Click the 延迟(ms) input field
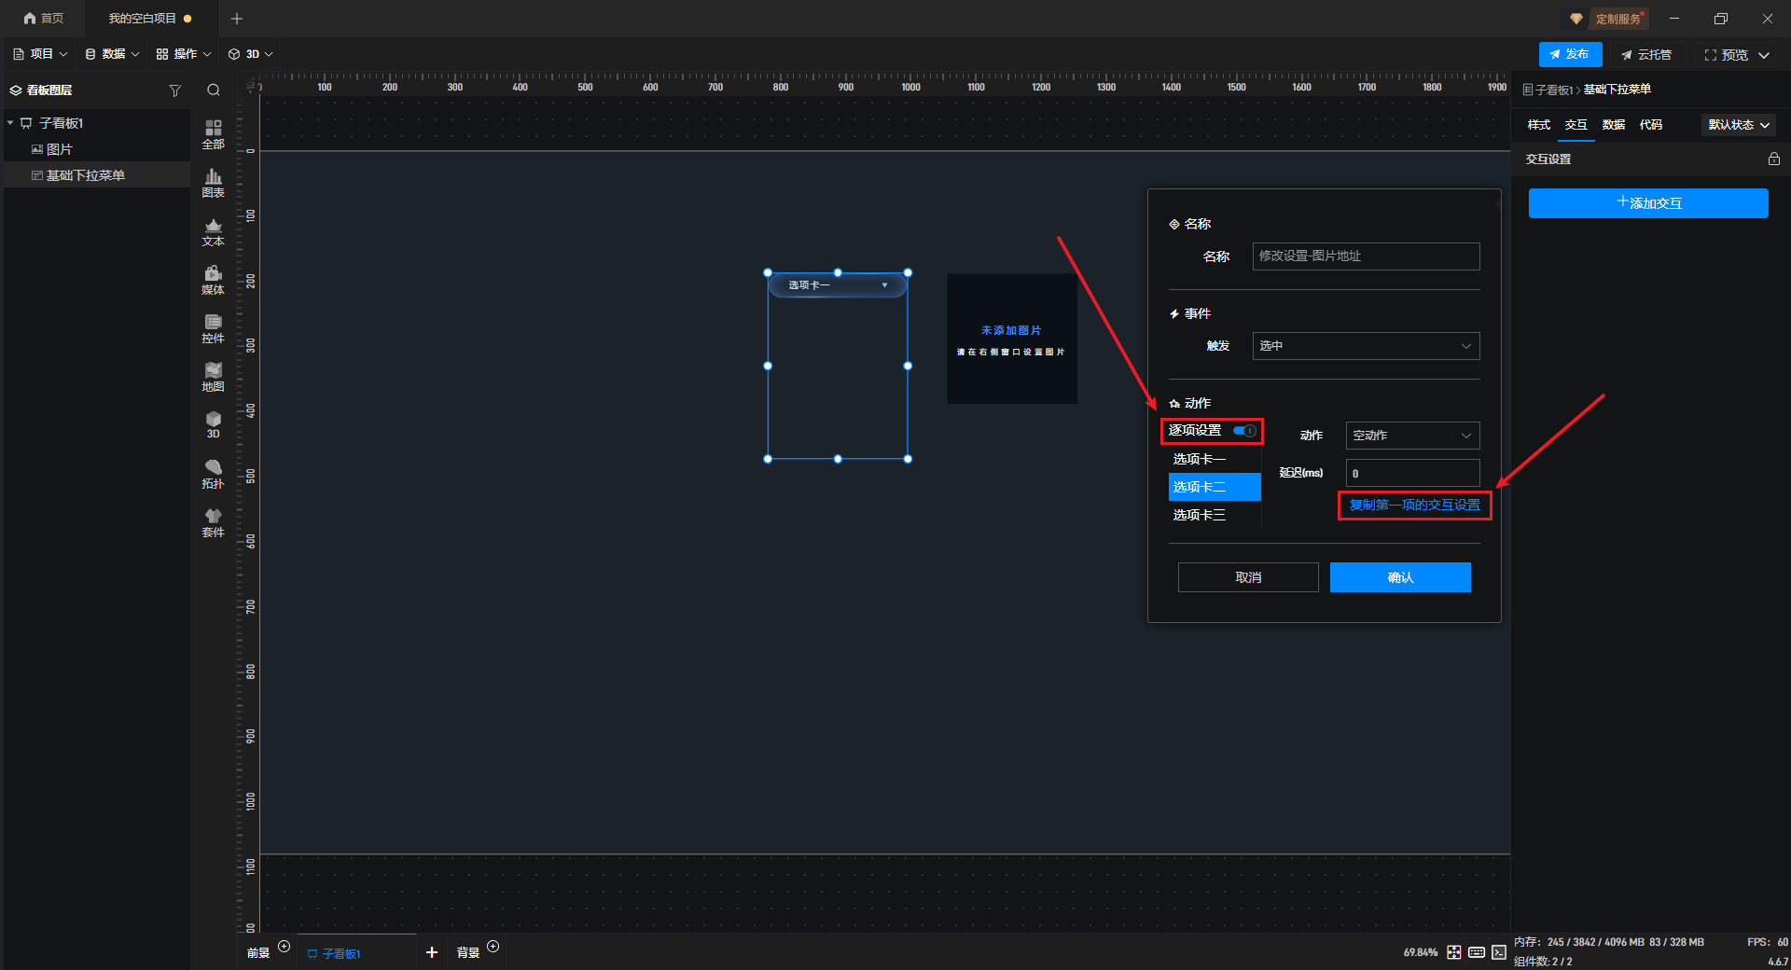The image size is (1791, 970). [1411, 473]
